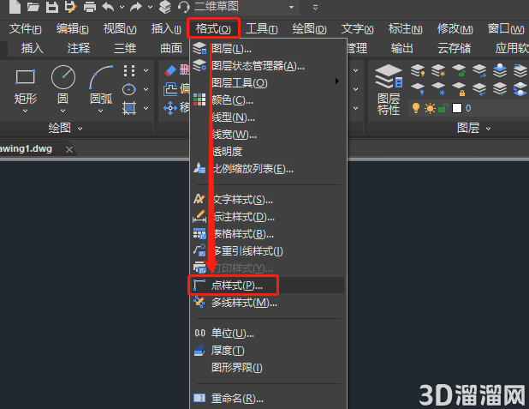Click the layer manager stack icon in quick toolbar

tap(165, 7)
